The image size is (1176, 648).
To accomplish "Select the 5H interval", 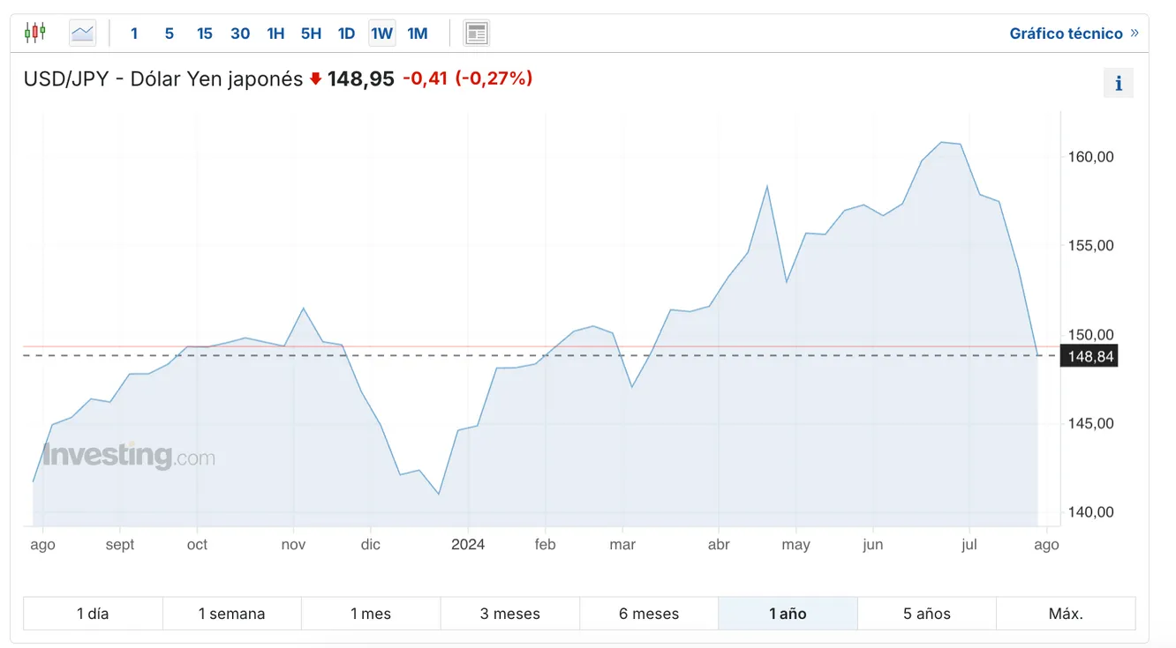I will coord(311,34).
